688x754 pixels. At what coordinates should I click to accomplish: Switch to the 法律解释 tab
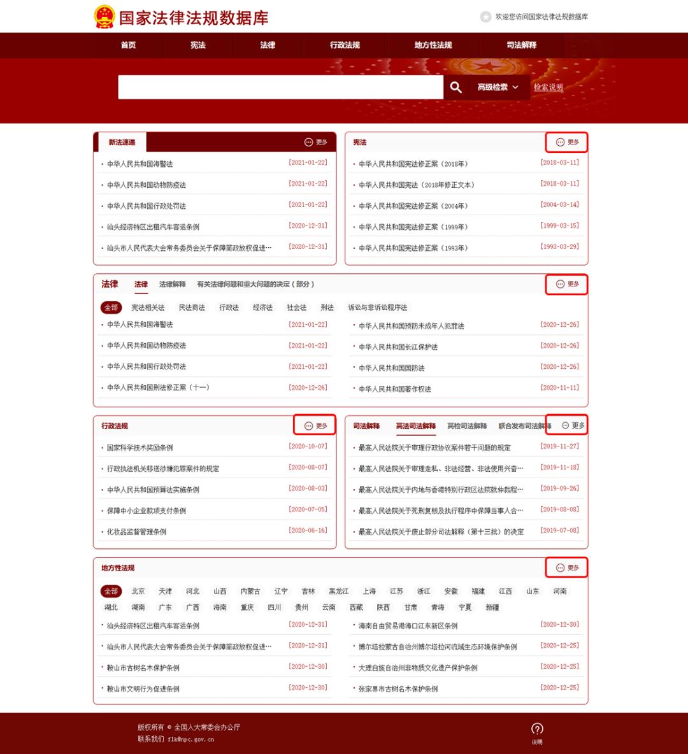click(172, 284)
